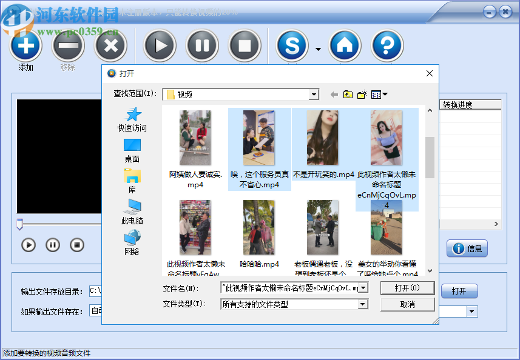
Task: Open the 查找范围 location dropdown
Action: coord(314,95)
